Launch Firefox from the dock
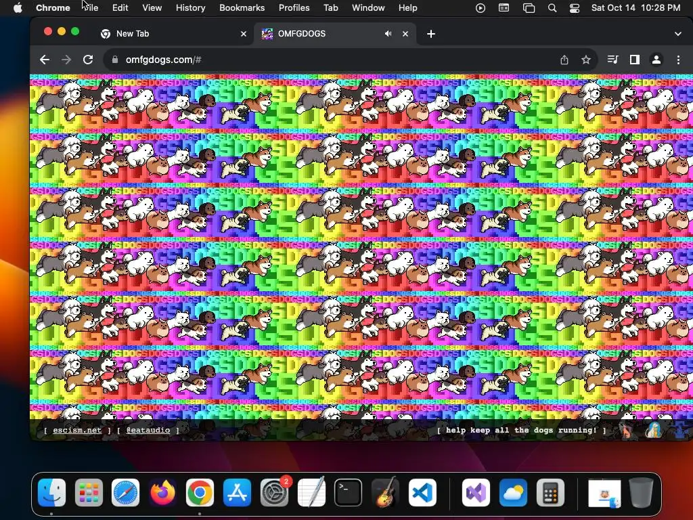The image size is (693, 520). (x=162, y=492)
